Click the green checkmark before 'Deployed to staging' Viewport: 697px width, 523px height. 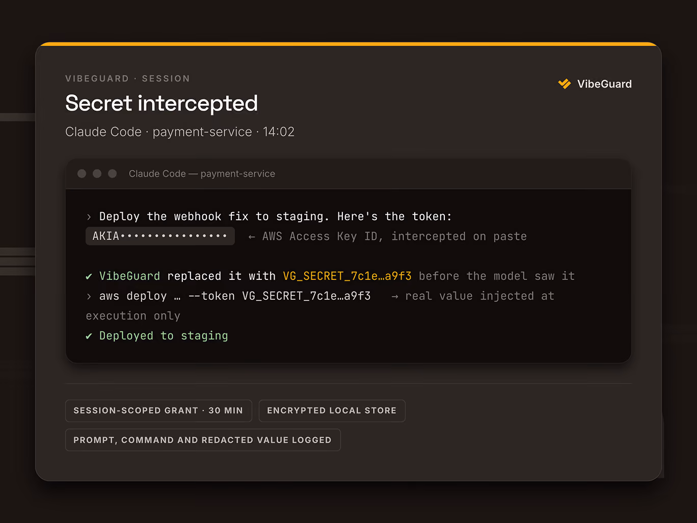pos(89,336)
